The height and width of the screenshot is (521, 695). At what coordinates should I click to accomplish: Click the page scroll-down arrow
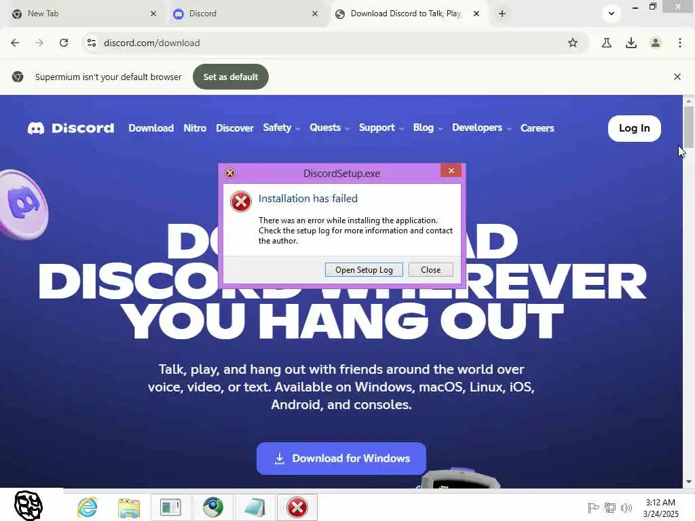[688, 482]
